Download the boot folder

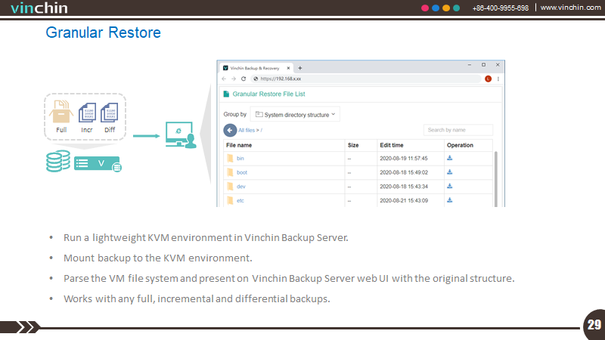(449, 172)
